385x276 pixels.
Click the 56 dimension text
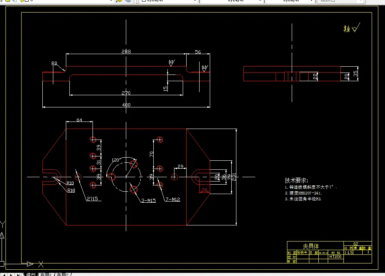(x=198, y=52)
